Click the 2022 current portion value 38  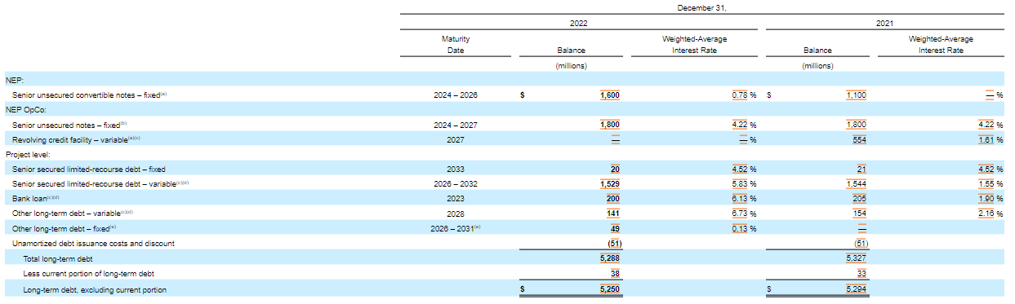coord(615,273)
